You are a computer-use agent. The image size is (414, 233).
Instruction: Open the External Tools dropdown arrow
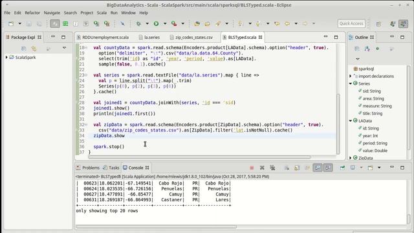[x=182, y=24]
